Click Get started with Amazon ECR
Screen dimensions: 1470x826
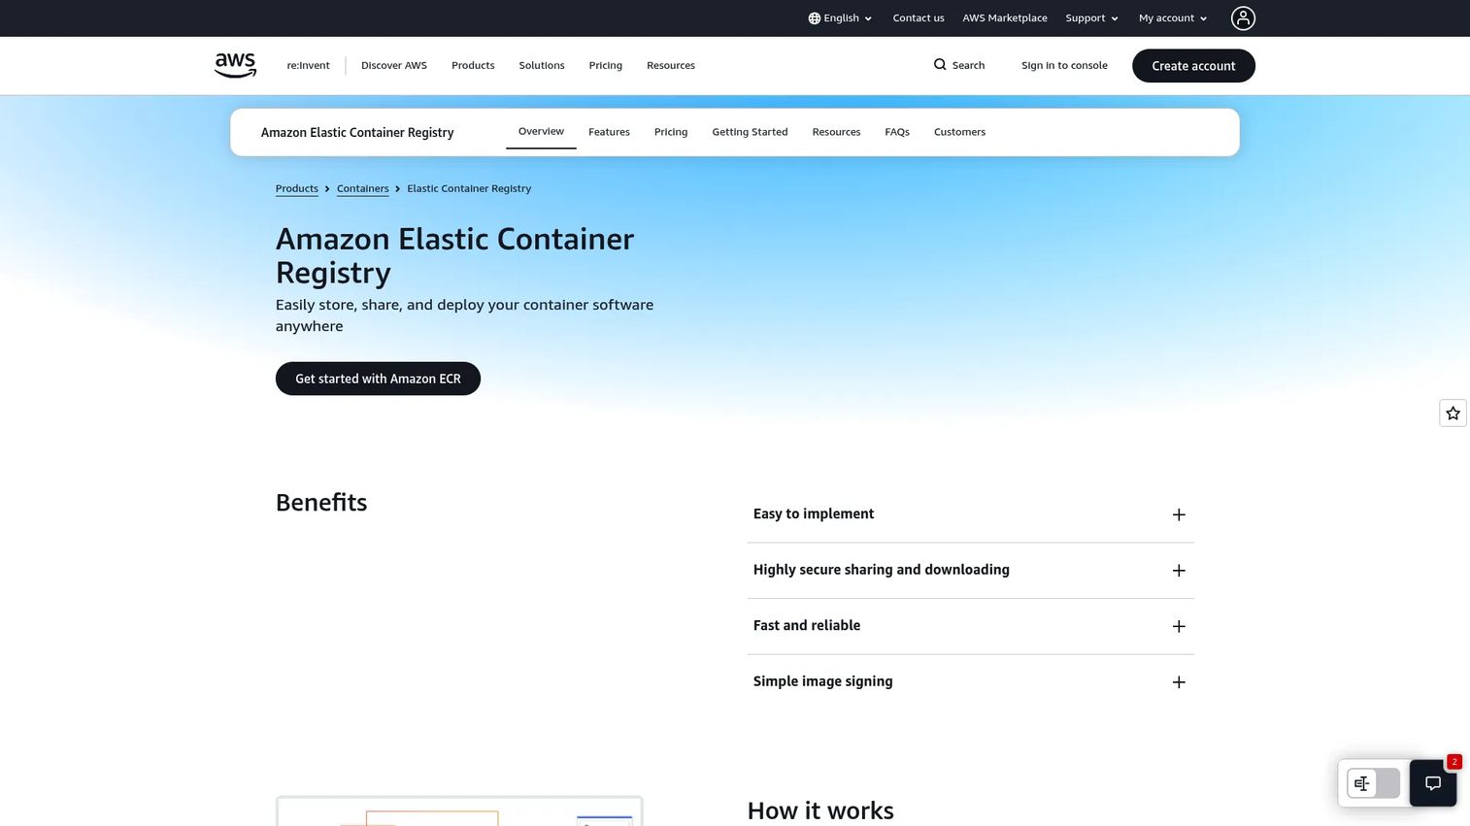point(378,379)
